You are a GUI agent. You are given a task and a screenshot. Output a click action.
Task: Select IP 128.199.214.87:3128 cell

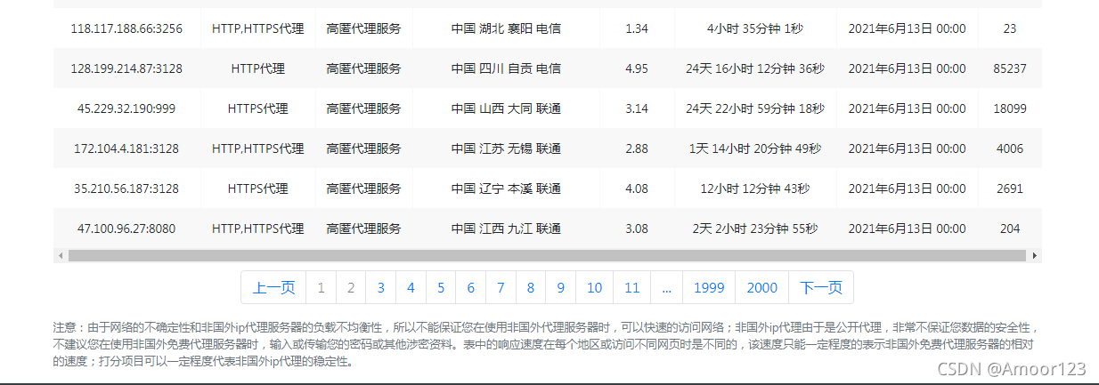coord(126,68)
